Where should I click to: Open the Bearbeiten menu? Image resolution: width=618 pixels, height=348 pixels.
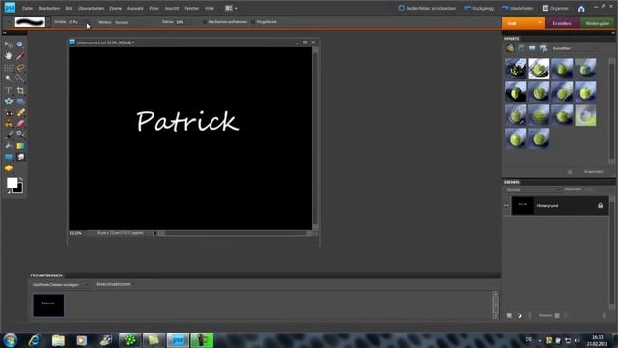coord(49,8)
